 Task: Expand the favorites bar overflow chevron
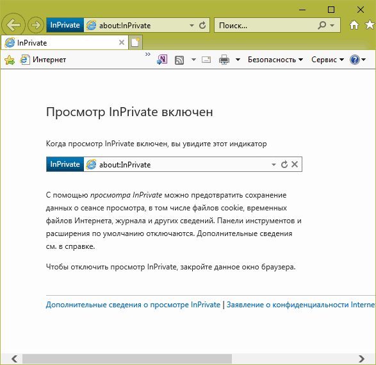(x=148, y=55)
